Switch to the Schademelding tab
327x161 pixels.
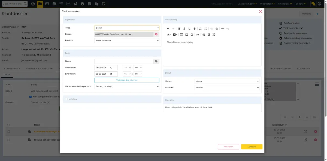[281, 69]
